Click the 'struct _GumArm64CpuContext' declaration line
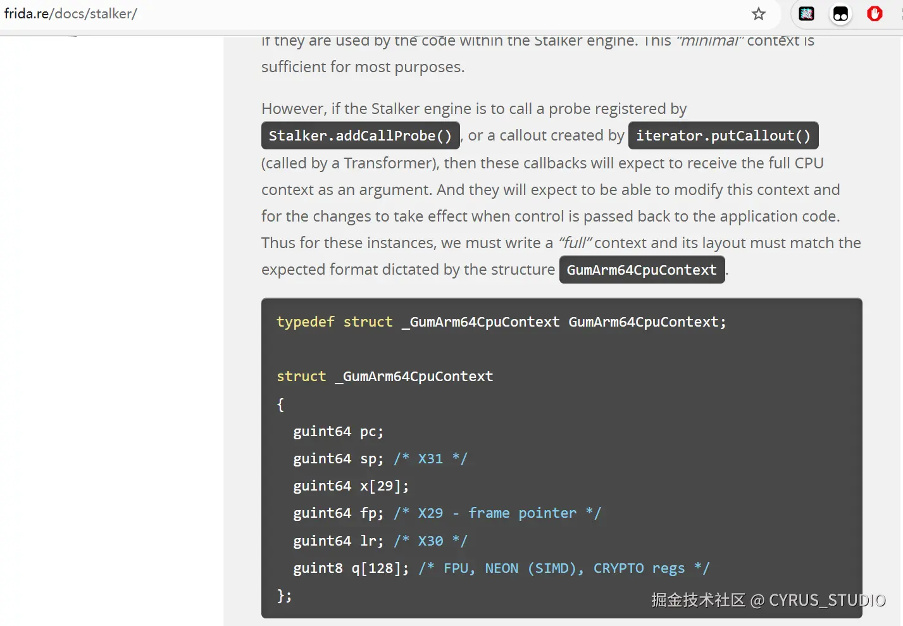Screen dimensions: 903x626 tap(385, 376)
